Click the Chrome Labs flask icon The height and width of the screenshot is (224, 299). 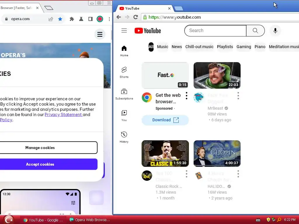(x=81, y=19)
